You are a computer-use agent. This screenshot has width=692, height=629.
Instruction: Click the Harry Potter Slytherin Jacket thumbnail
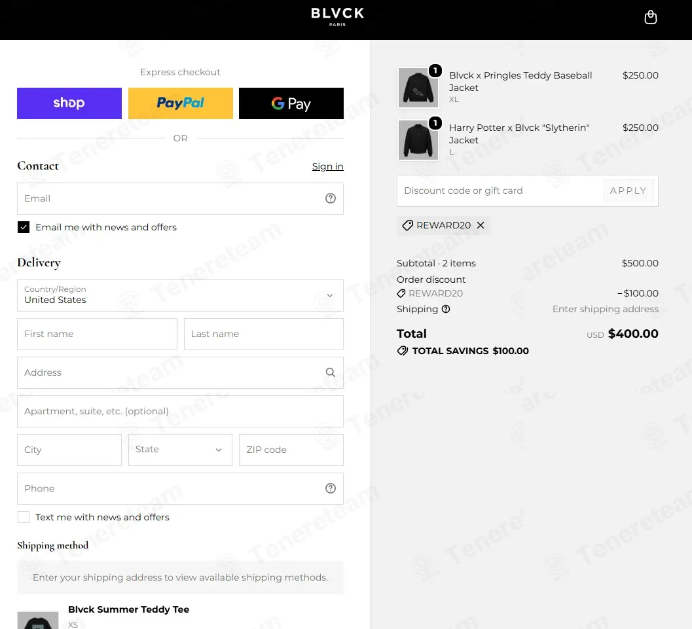click(x=418, y=140)
